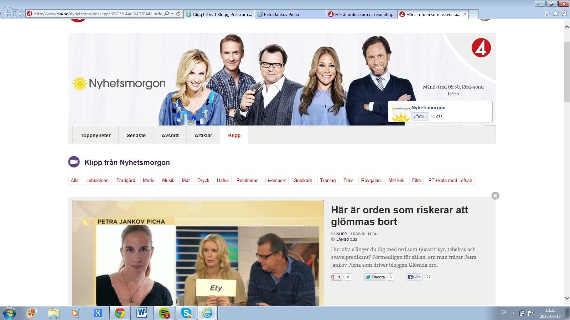This screenshot has width=570, height=320.
Task: Play the Petra Jankov Picha video clip
Action: click(x=198, y=253)
